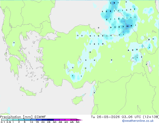
Task: Click the '0.5' legend scale label
Action: 9,122
